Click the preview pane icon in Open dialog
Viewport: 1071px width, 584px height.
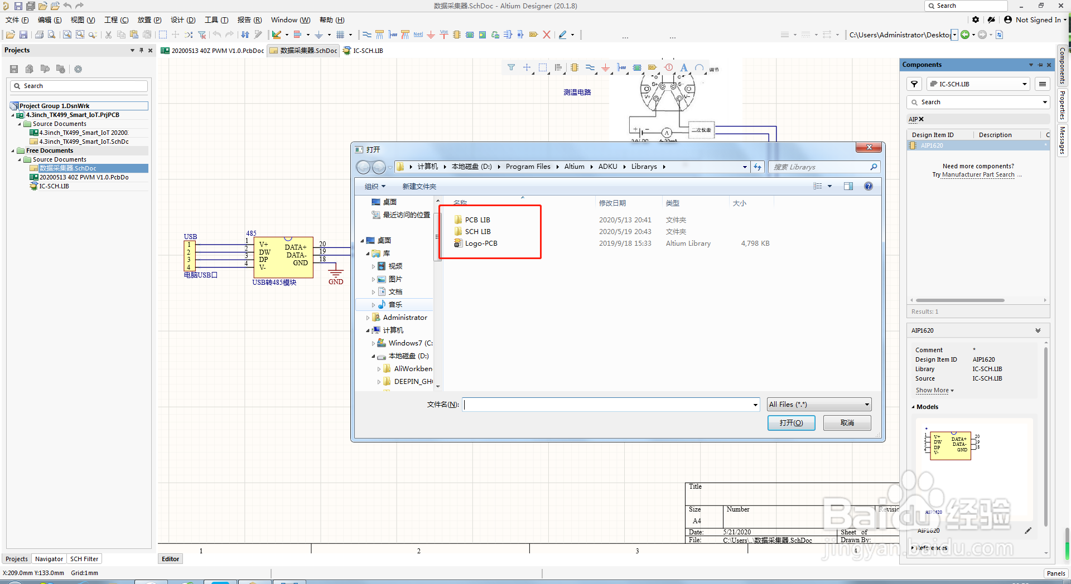[x=848, y=186]
